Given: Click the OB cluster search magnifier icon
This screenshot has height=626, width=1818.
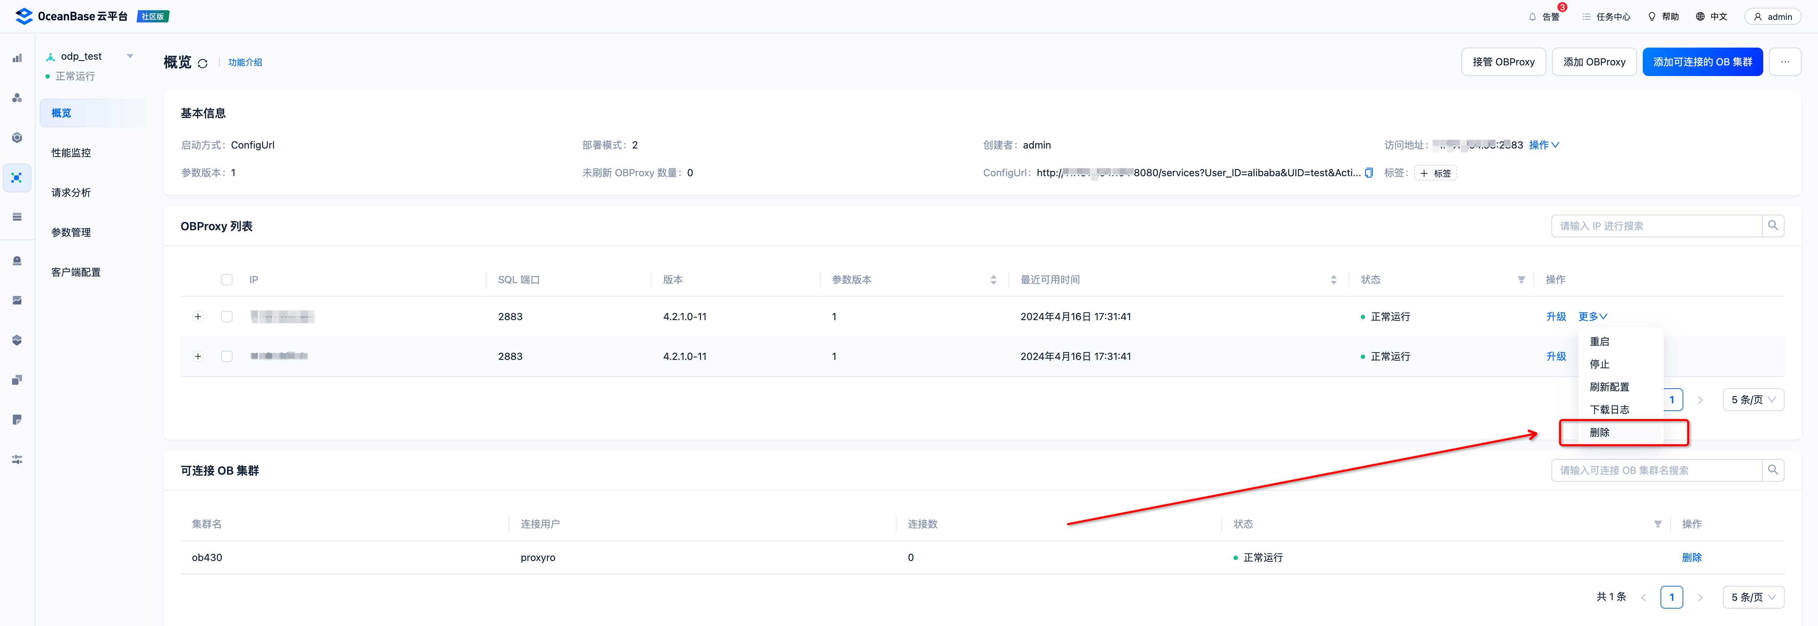Looking at the screenshot, I should [x=1772, y=470].
